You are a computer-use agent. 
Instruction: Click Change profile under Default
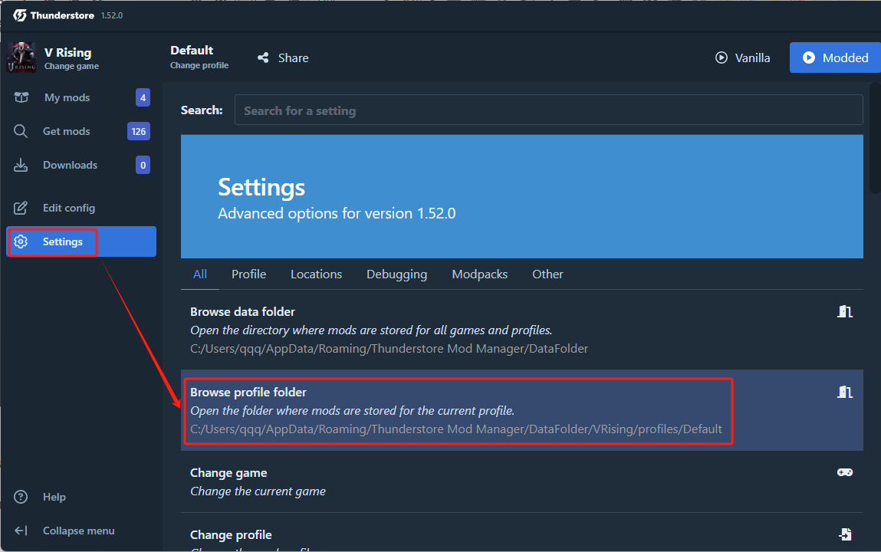[199, 65]
